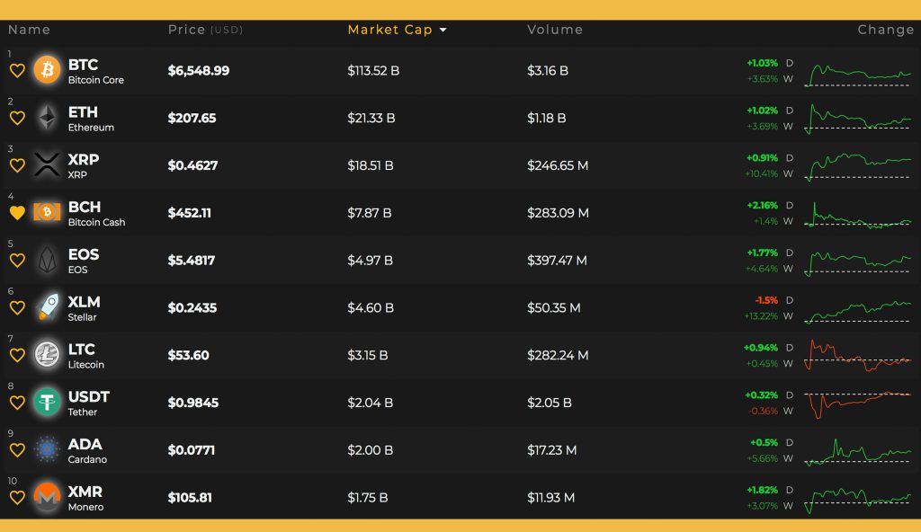Sort by the Name column header

(29, 30)
